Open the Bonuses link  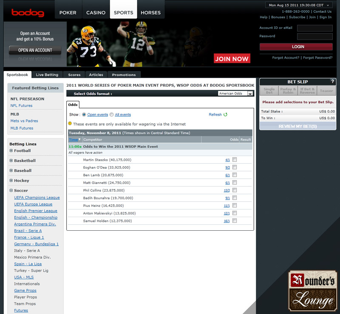pyautogui.click(x=278, y=17)
